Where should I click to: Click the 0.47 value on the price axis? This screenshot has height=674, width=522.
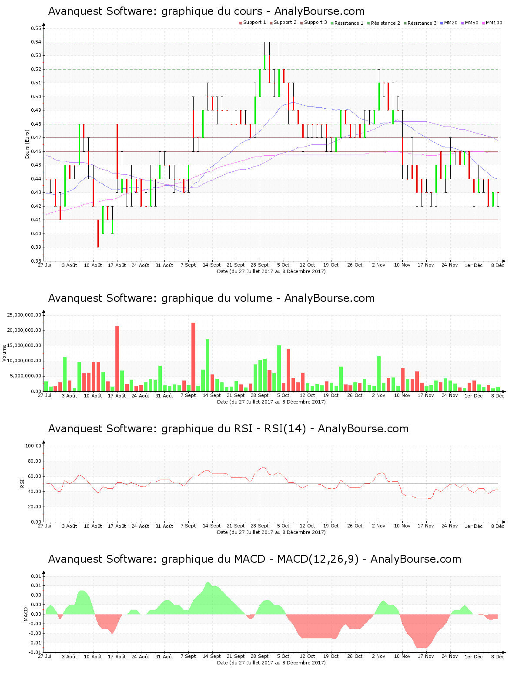tap(36, 137)
